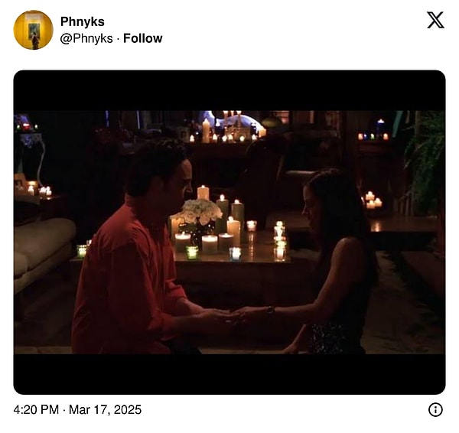
Task: Click the bottom black letterbox bar
Action: pos(229,374)
